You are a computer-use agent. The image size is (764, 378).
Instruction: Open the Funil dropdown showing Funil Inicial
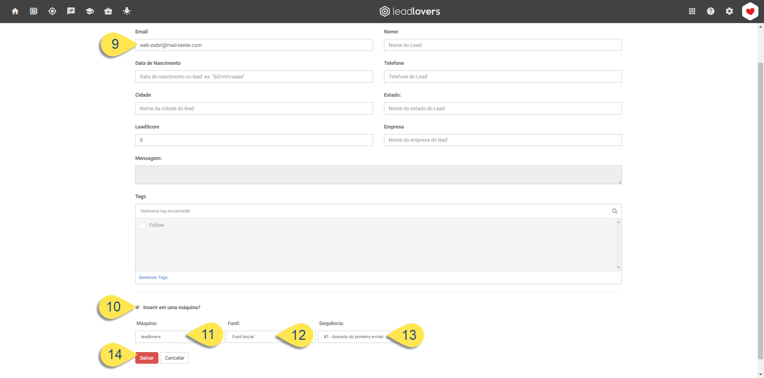[271, 337]
